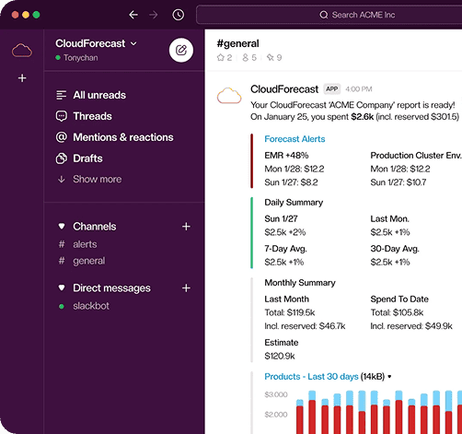Open the Forecast Alerts link
This screenshot has height=434, width=462.
point(295,139)
